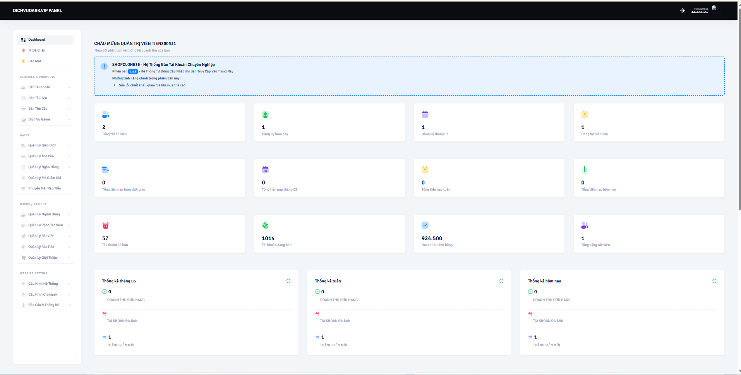Open Quản Lý Mã Giảm Giá link

45,178
